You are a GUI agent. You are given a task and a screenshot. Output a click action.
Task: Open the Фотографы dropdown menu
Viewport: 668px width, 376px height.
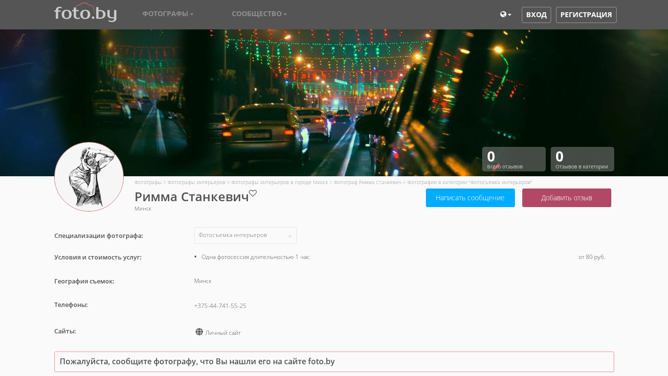click(x=168, y=14)
